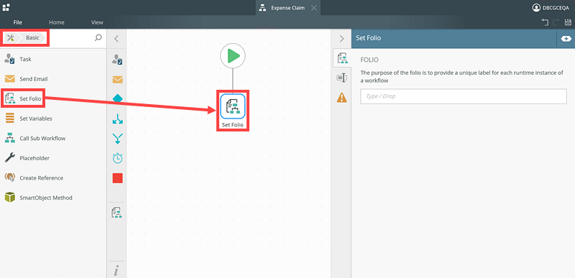Save the workflow with disk icon

click(567, 22)
